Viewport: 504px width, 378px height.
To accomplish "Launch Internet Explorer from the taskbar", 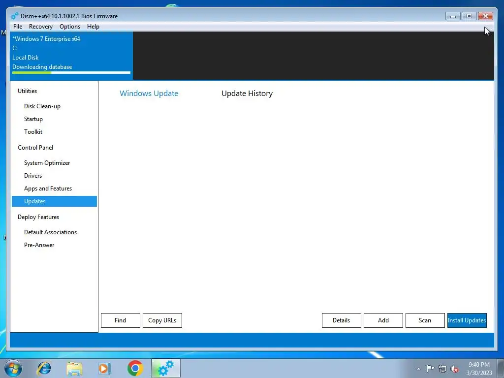I will coord(44,368).
